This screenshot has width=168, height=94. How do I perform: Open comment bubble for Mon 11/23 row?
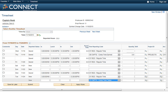point(4,73)
